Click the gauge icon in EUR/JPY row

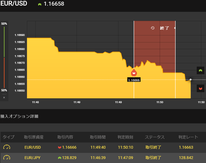pyautogui.click(x=7, y=157)
